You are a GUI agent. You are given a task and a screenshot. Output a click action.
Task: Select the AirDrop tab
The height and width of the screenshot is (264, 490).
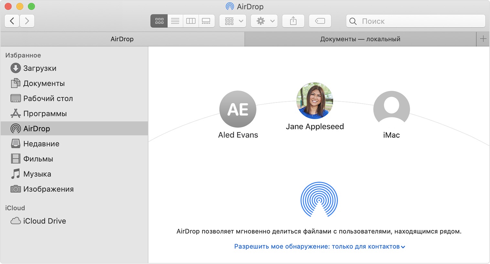pyautogui.click(x=122, y=39)
